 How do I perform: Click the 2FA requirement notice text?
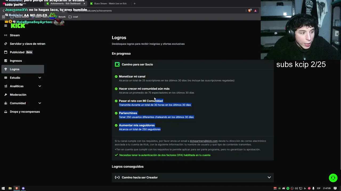[x=165, y=155]
